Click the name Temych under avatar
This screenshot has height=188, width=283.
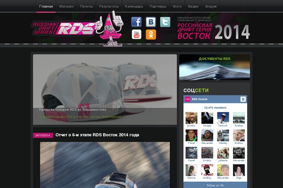pos(223,125)
